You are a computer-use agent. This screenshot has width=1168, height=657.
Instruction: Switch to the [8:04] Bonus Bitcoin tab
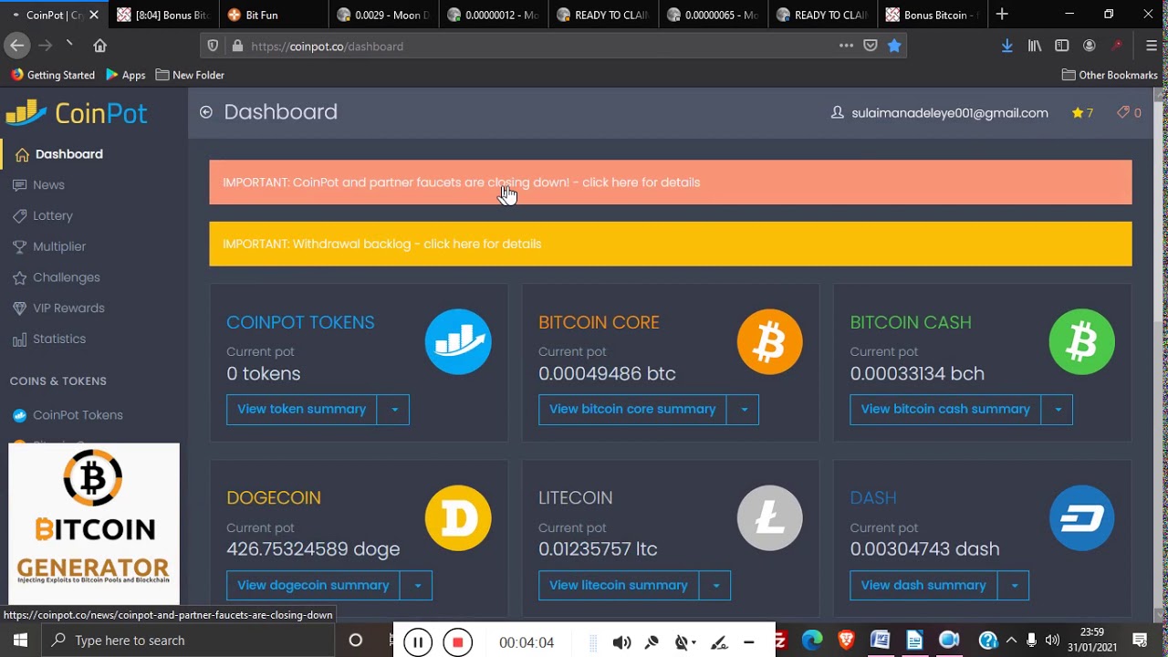[x=163, y=15]
